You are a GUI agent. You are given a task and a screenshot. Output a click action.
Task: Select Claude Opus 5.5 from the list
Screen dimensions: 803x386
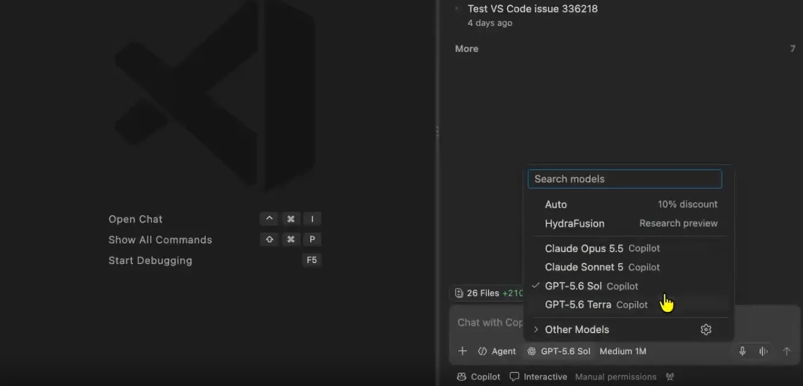628,249
